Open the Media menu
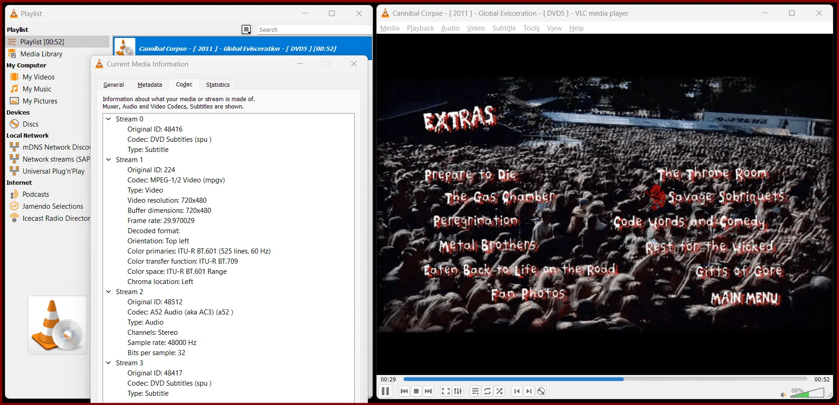Viewport: 839px width, 405px height. [389, 28]
